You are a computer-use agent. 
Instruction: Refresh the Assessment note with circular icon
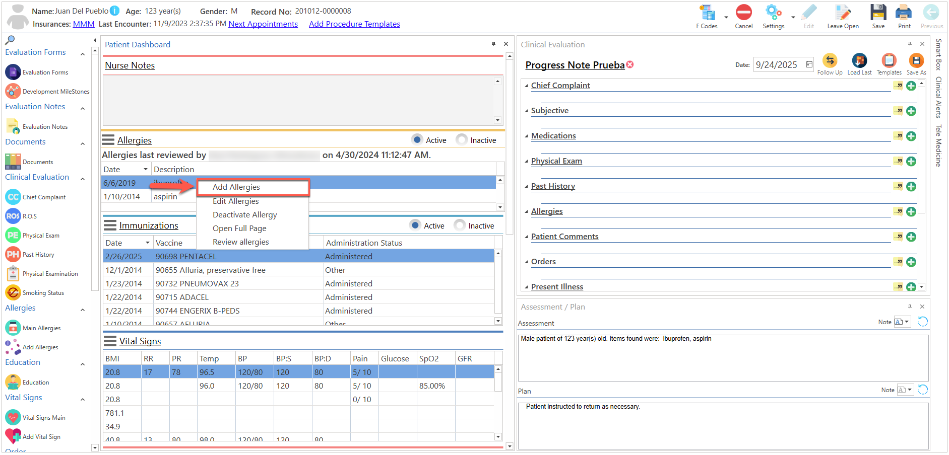(923, 322)
